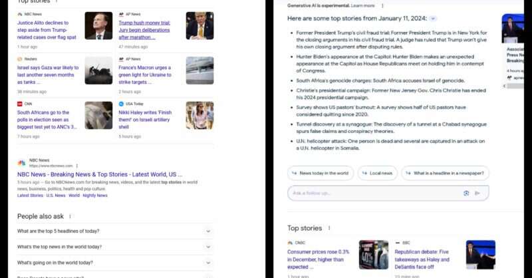Viewport: 532px width, 278px height.
Task: Go to the U.S. News sitelink
Action: coord(56,196)
